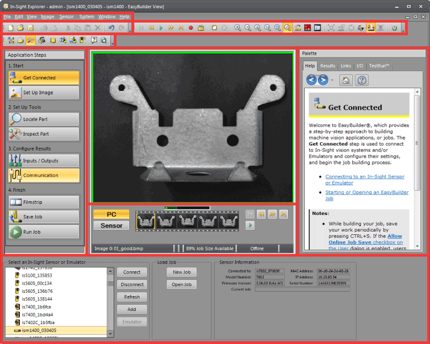The height and width of the screenshot is (344, 430).
Task: Switch to the Results tab in the Palette
Action: tap(327, 66)
